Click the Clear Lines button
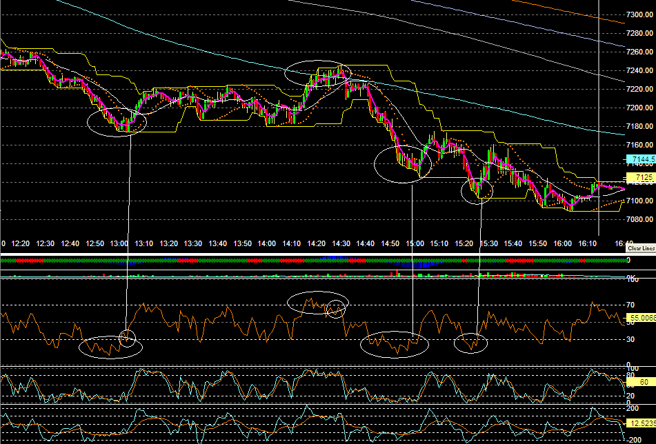Screen dimensions: 656x444 (x=641, y=248)
